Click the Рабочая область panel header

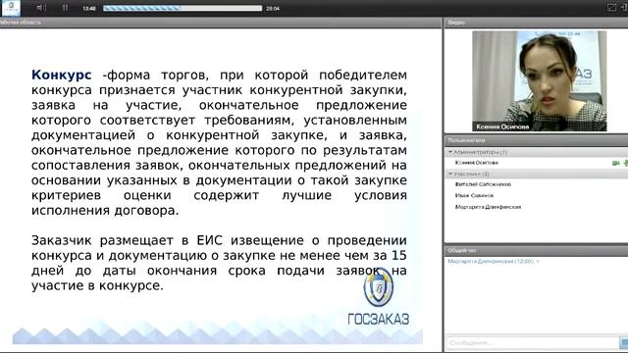click(220, 23)
